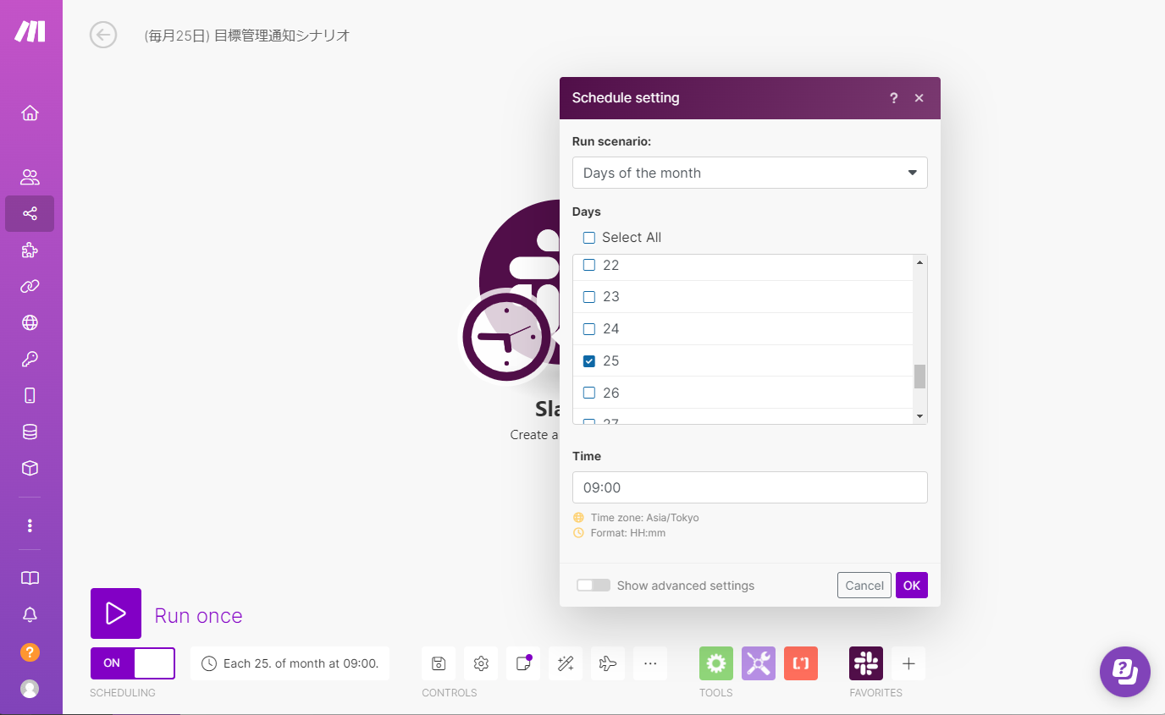Close the Schedule setting dialog
The height and width of the screenshot is (715, 1165).
pyautogui.click(x=919, y=98)
